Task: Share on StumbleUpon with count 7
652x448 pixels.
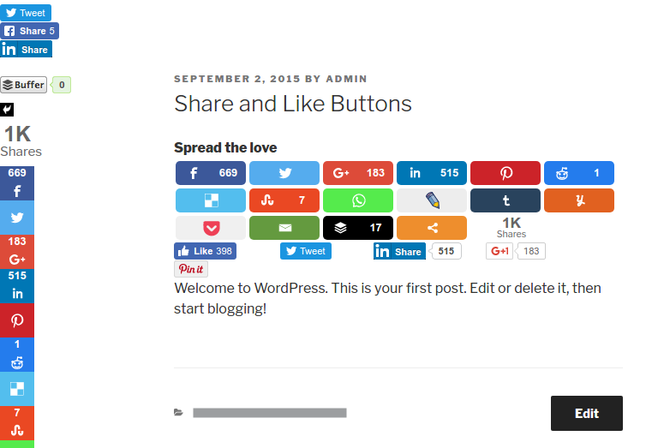Action: pos(284,200)
